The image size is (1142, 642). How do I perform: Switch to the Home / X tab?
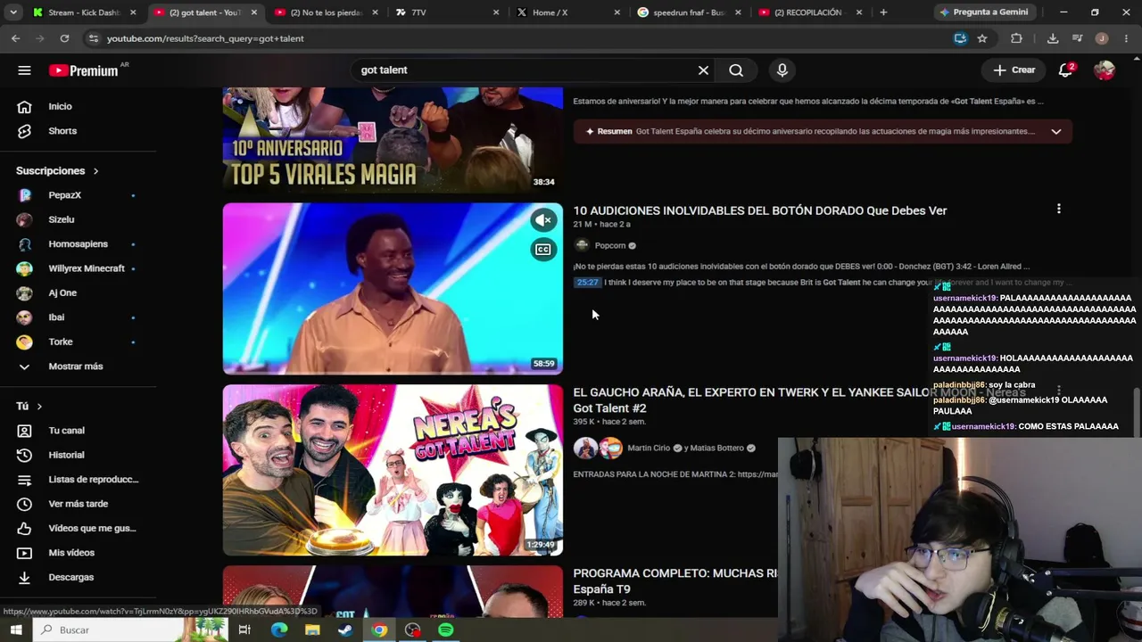pyautogui.click(x=566, y=12)
